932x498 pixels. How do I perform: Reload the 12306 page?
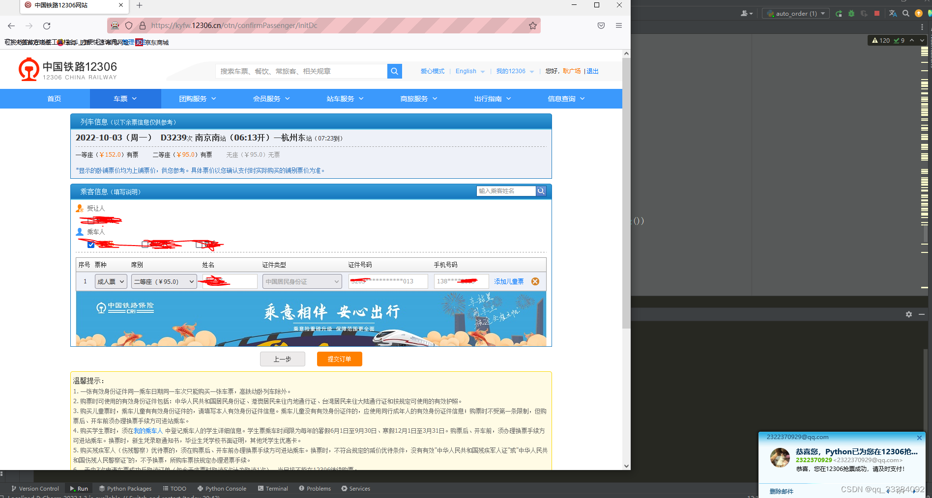click(47, 26)
